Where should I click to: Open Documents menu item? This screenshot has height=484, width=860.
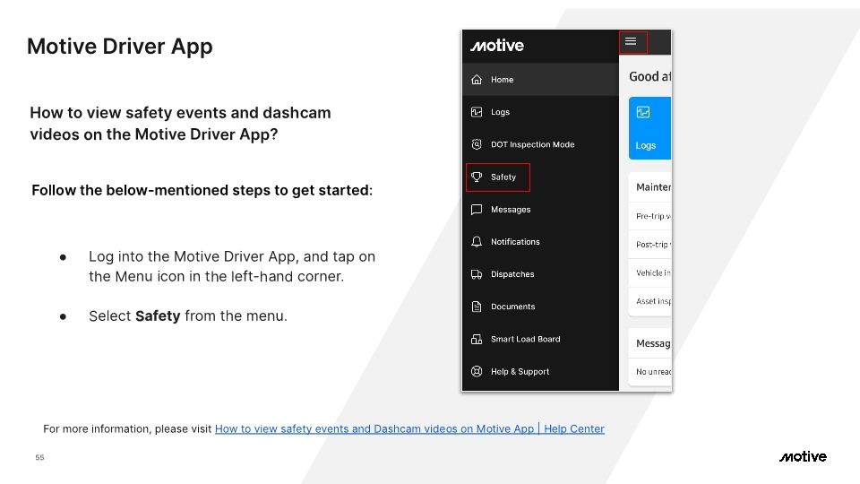pyautogui.click(x=540, y=307)
